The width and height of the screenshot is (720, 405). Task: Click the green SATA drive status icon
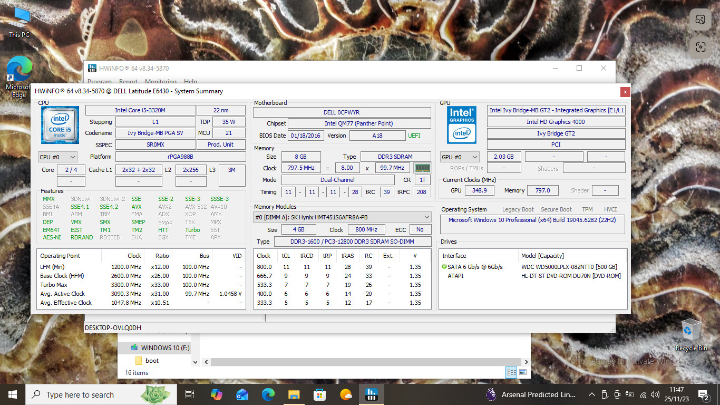(444, 267)
